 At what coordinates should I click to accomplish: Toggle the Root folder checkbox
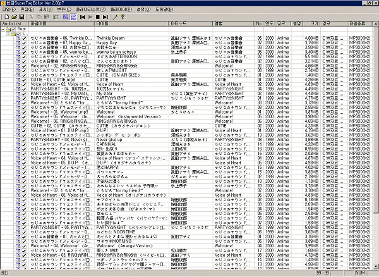click(x=13, y=29)
